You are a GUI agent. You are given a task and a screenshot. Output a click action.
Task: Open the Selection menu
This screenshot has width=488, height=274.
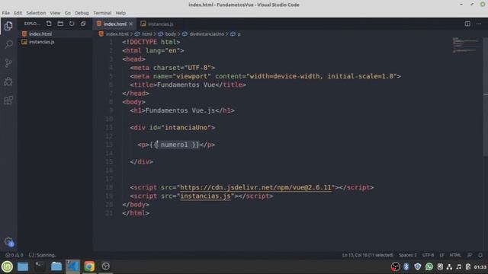click(x=36, y=13)
